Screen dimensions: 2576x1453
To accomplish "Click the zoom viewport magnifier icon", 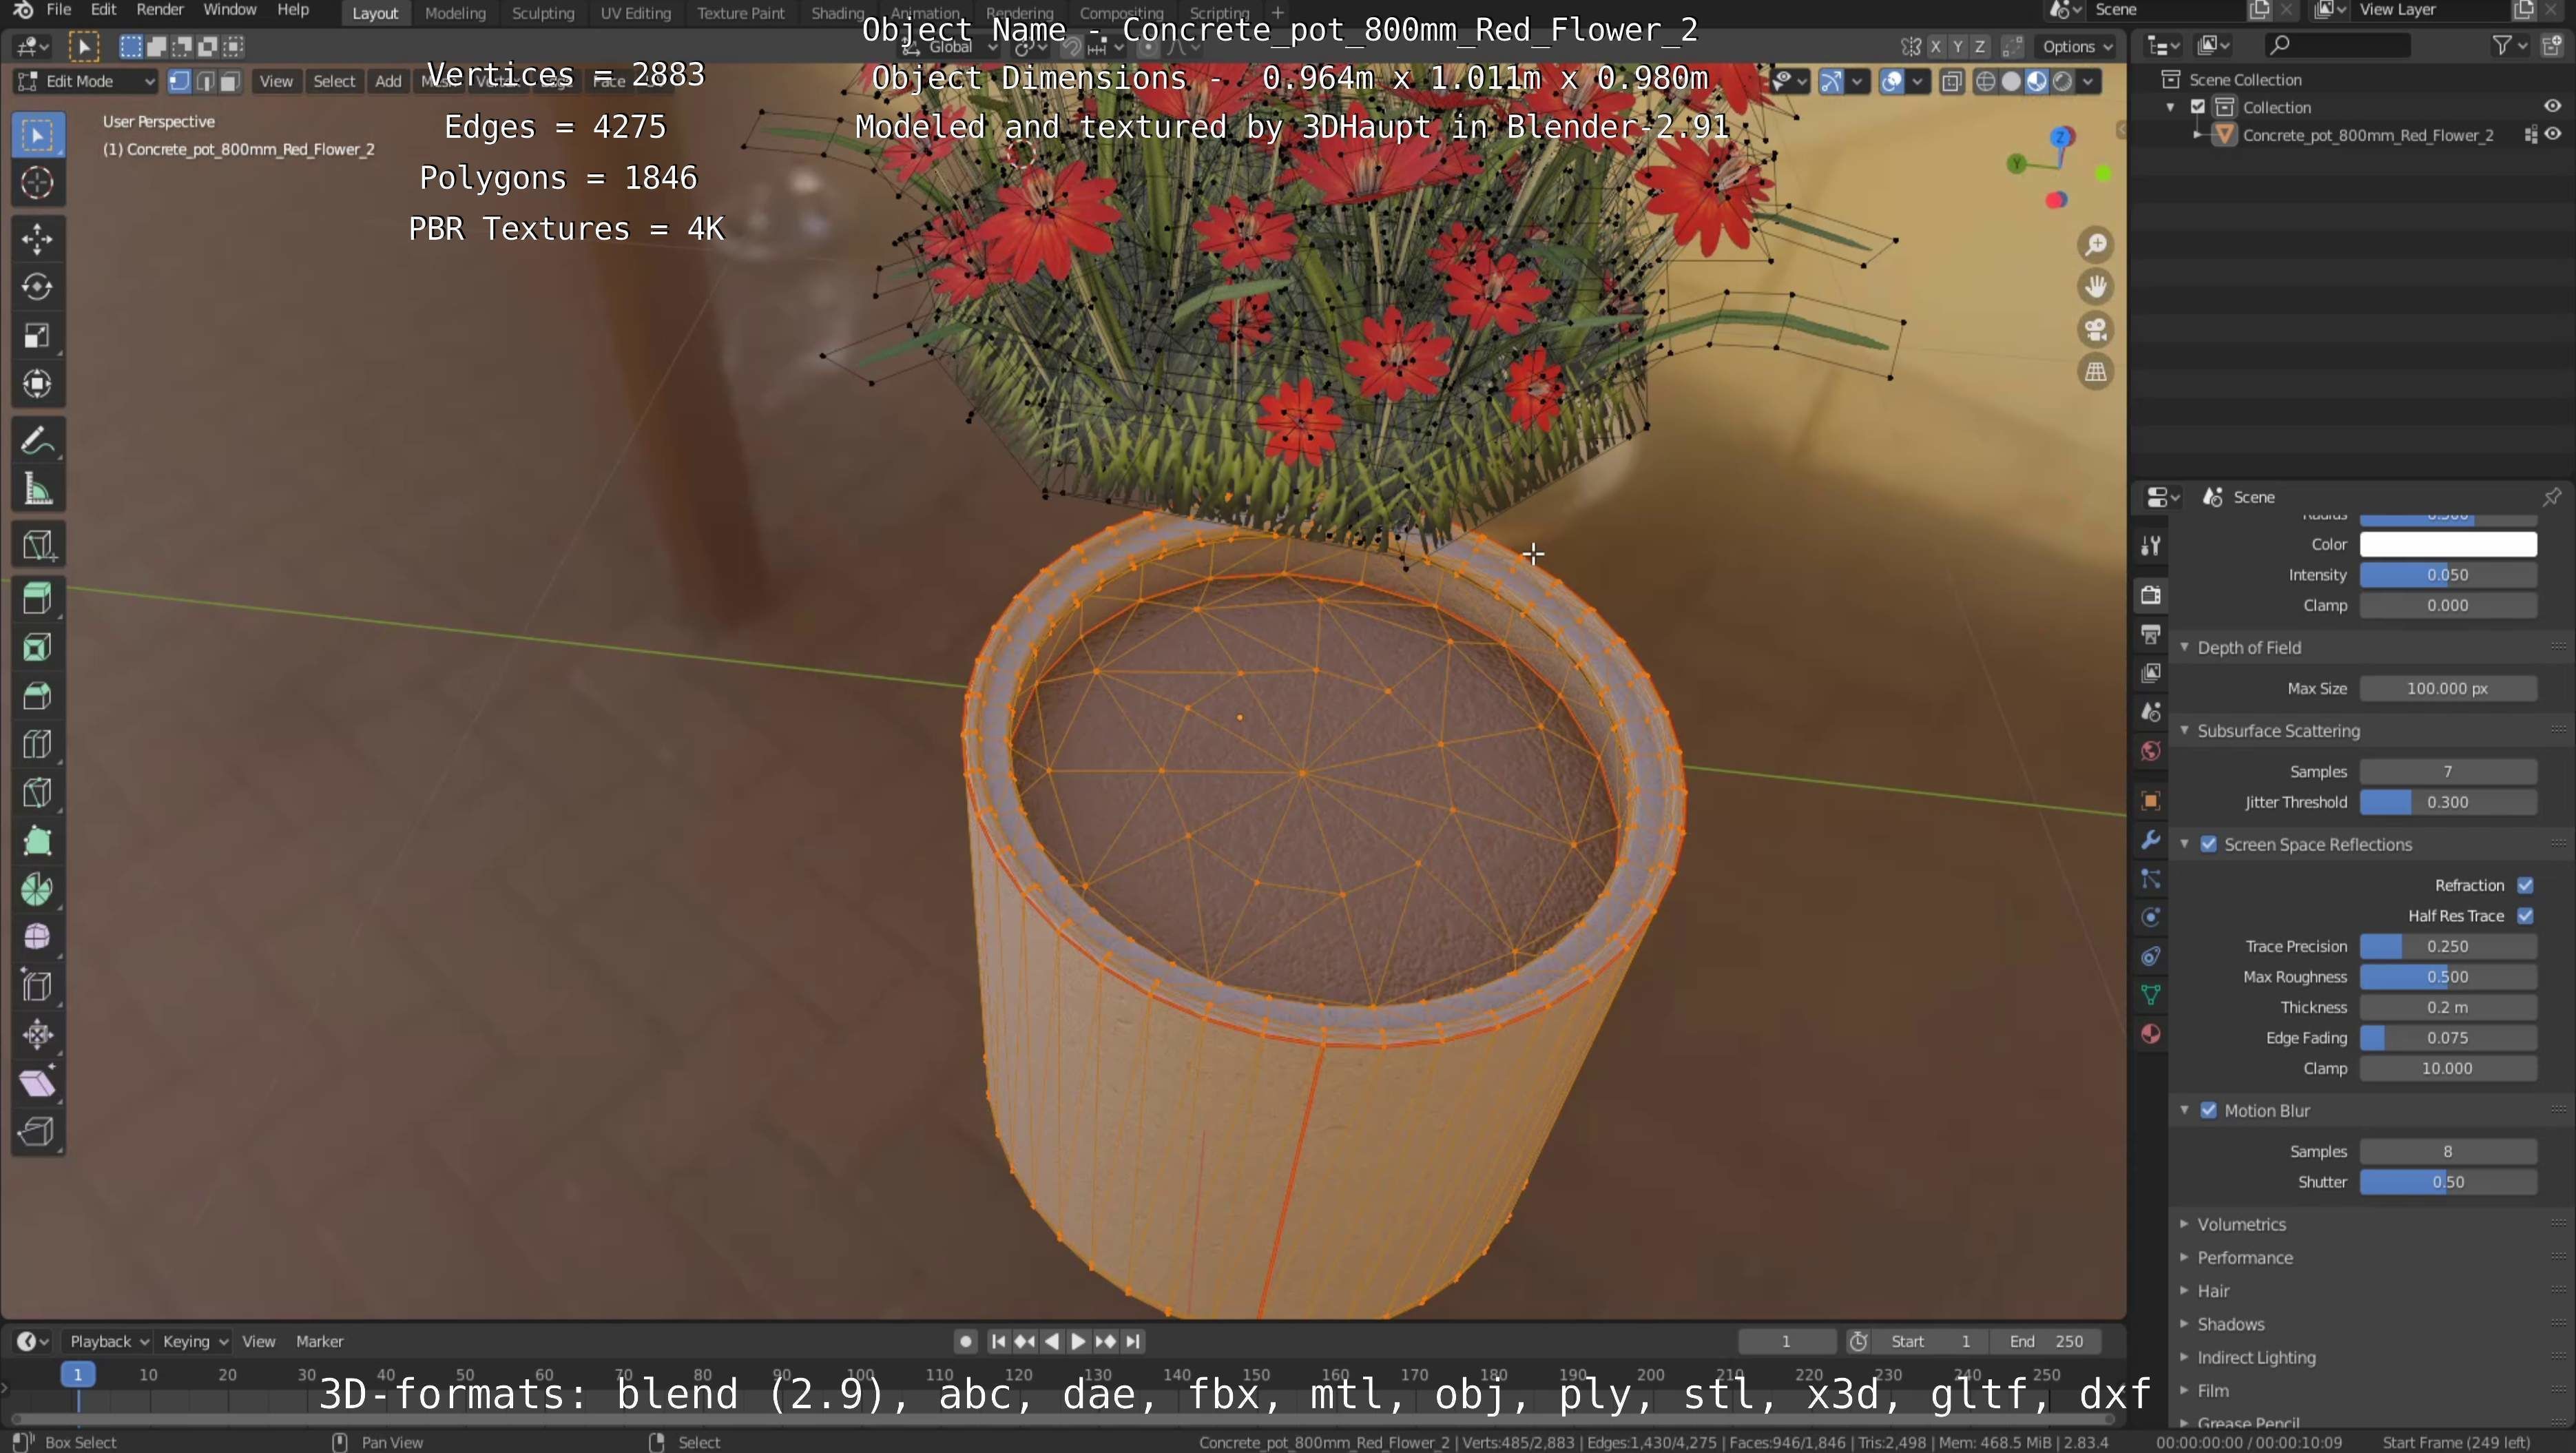I will [x=2095, y=245].
